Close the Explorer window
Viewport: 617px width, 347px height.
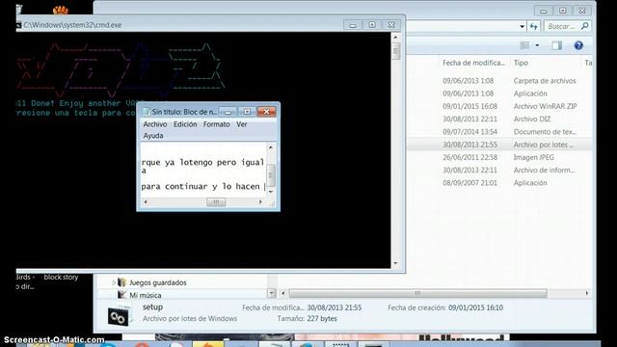(582, 11)
